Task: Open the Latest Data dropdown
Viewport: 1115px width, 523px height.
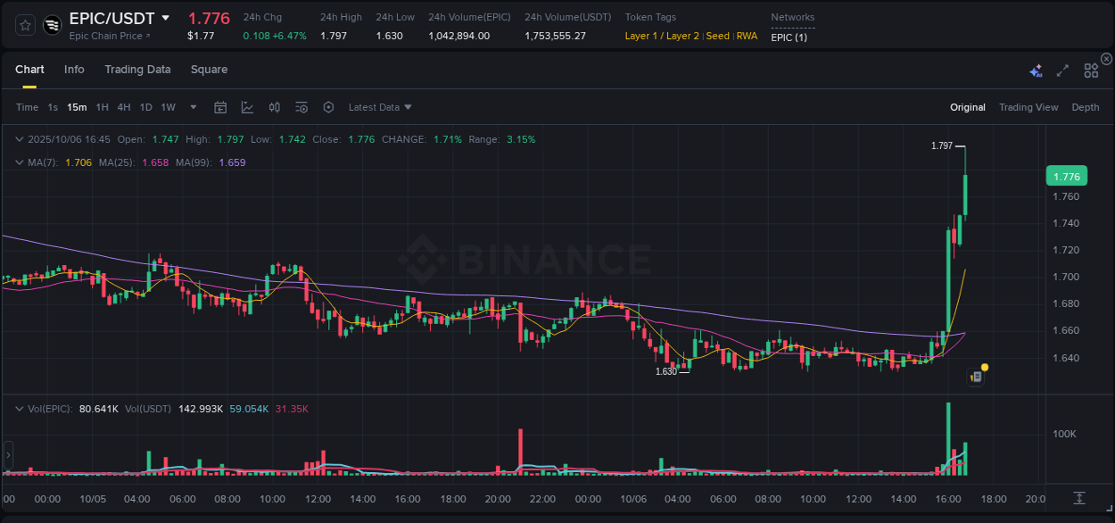Action: [380, 107]
